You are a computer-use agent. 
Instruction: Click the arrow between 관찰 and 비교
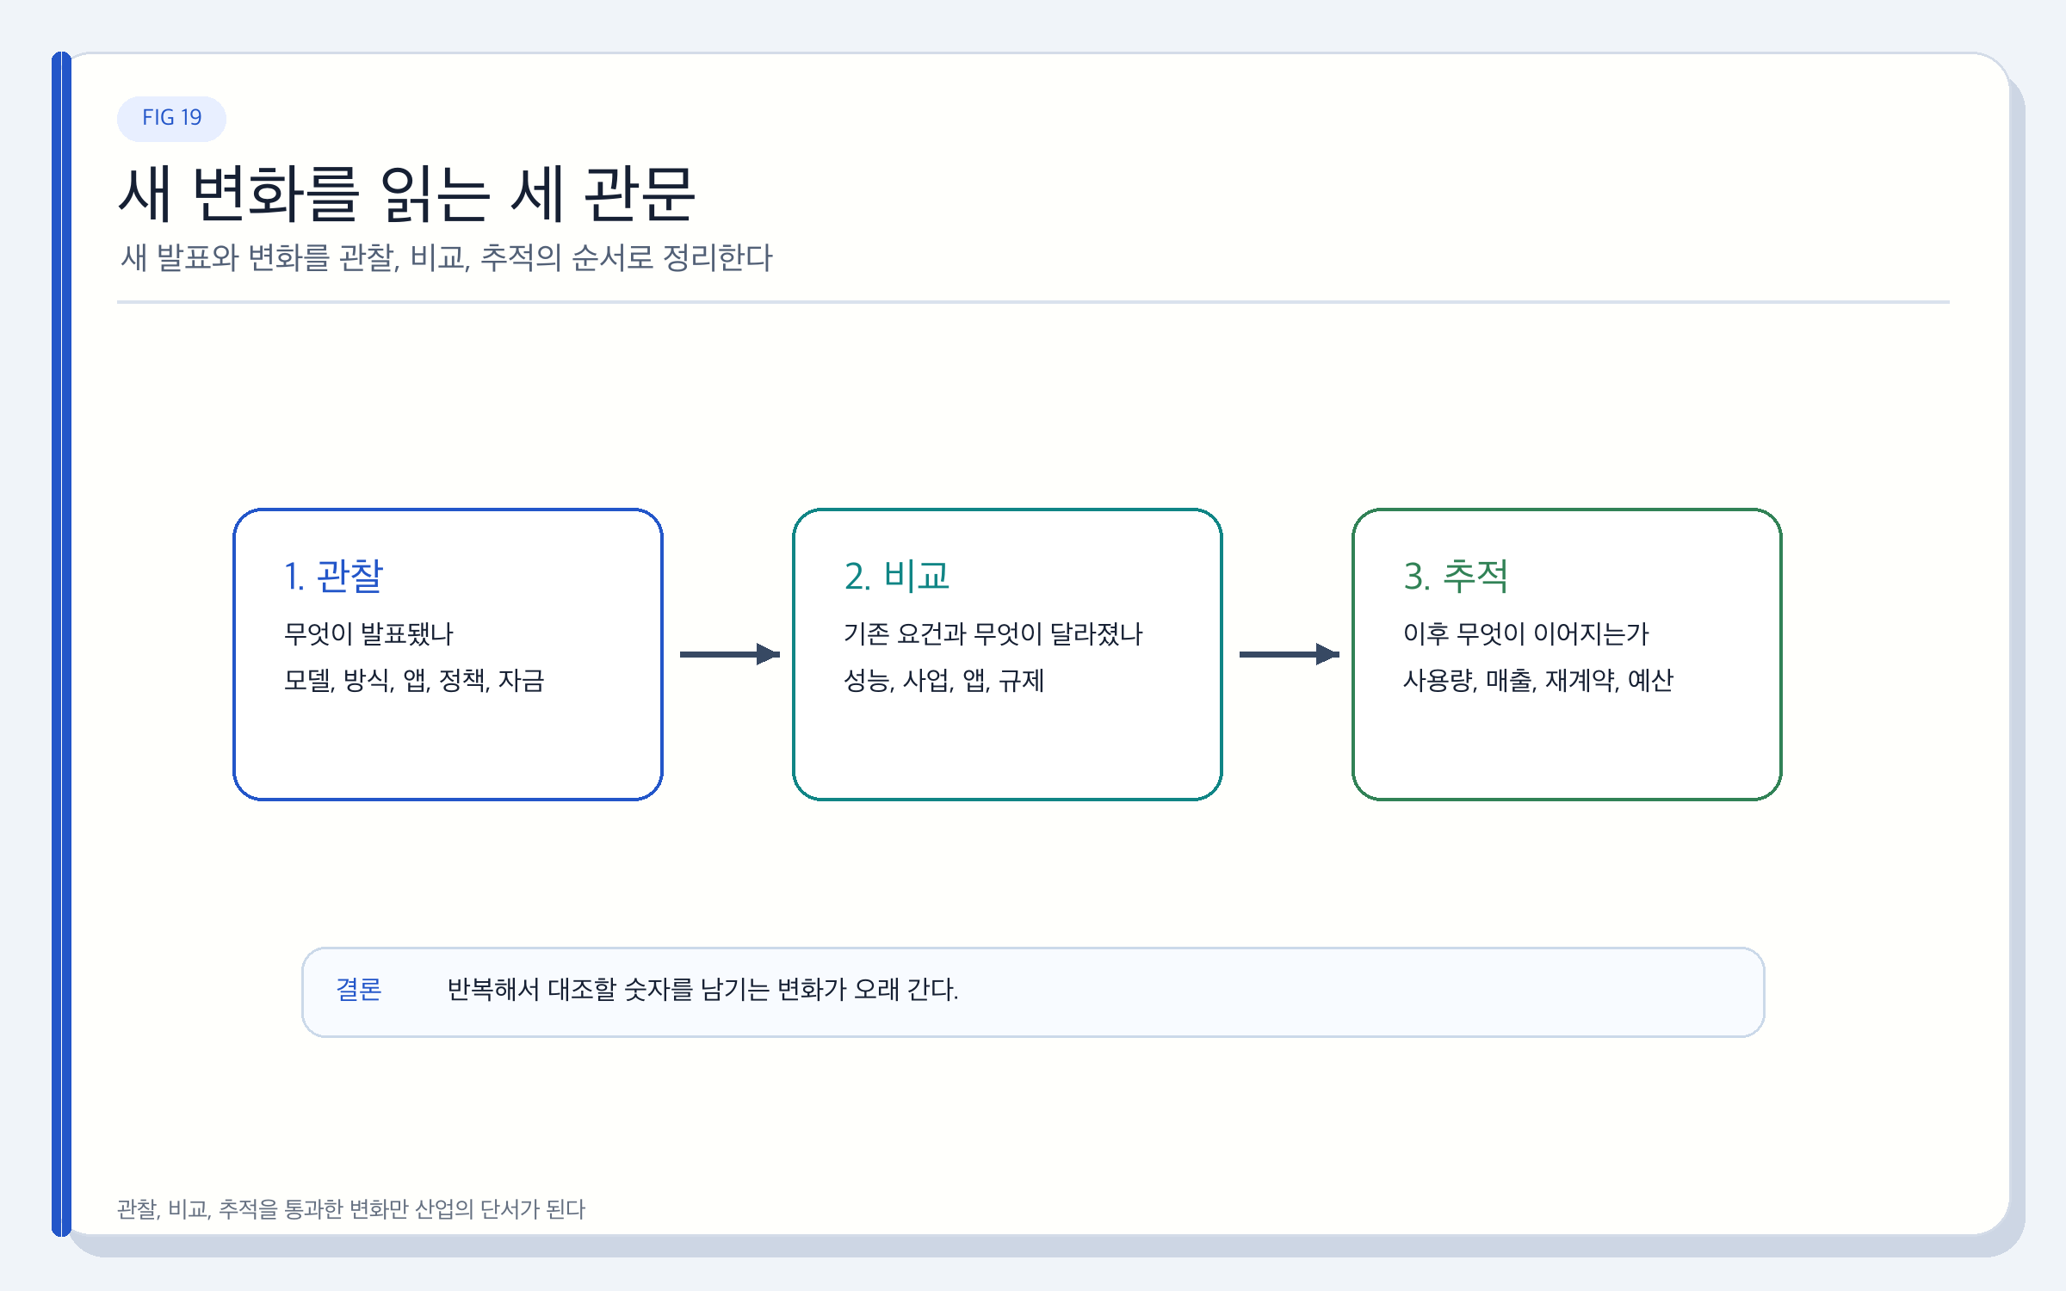pyautogui.click(x=729, y=654)
